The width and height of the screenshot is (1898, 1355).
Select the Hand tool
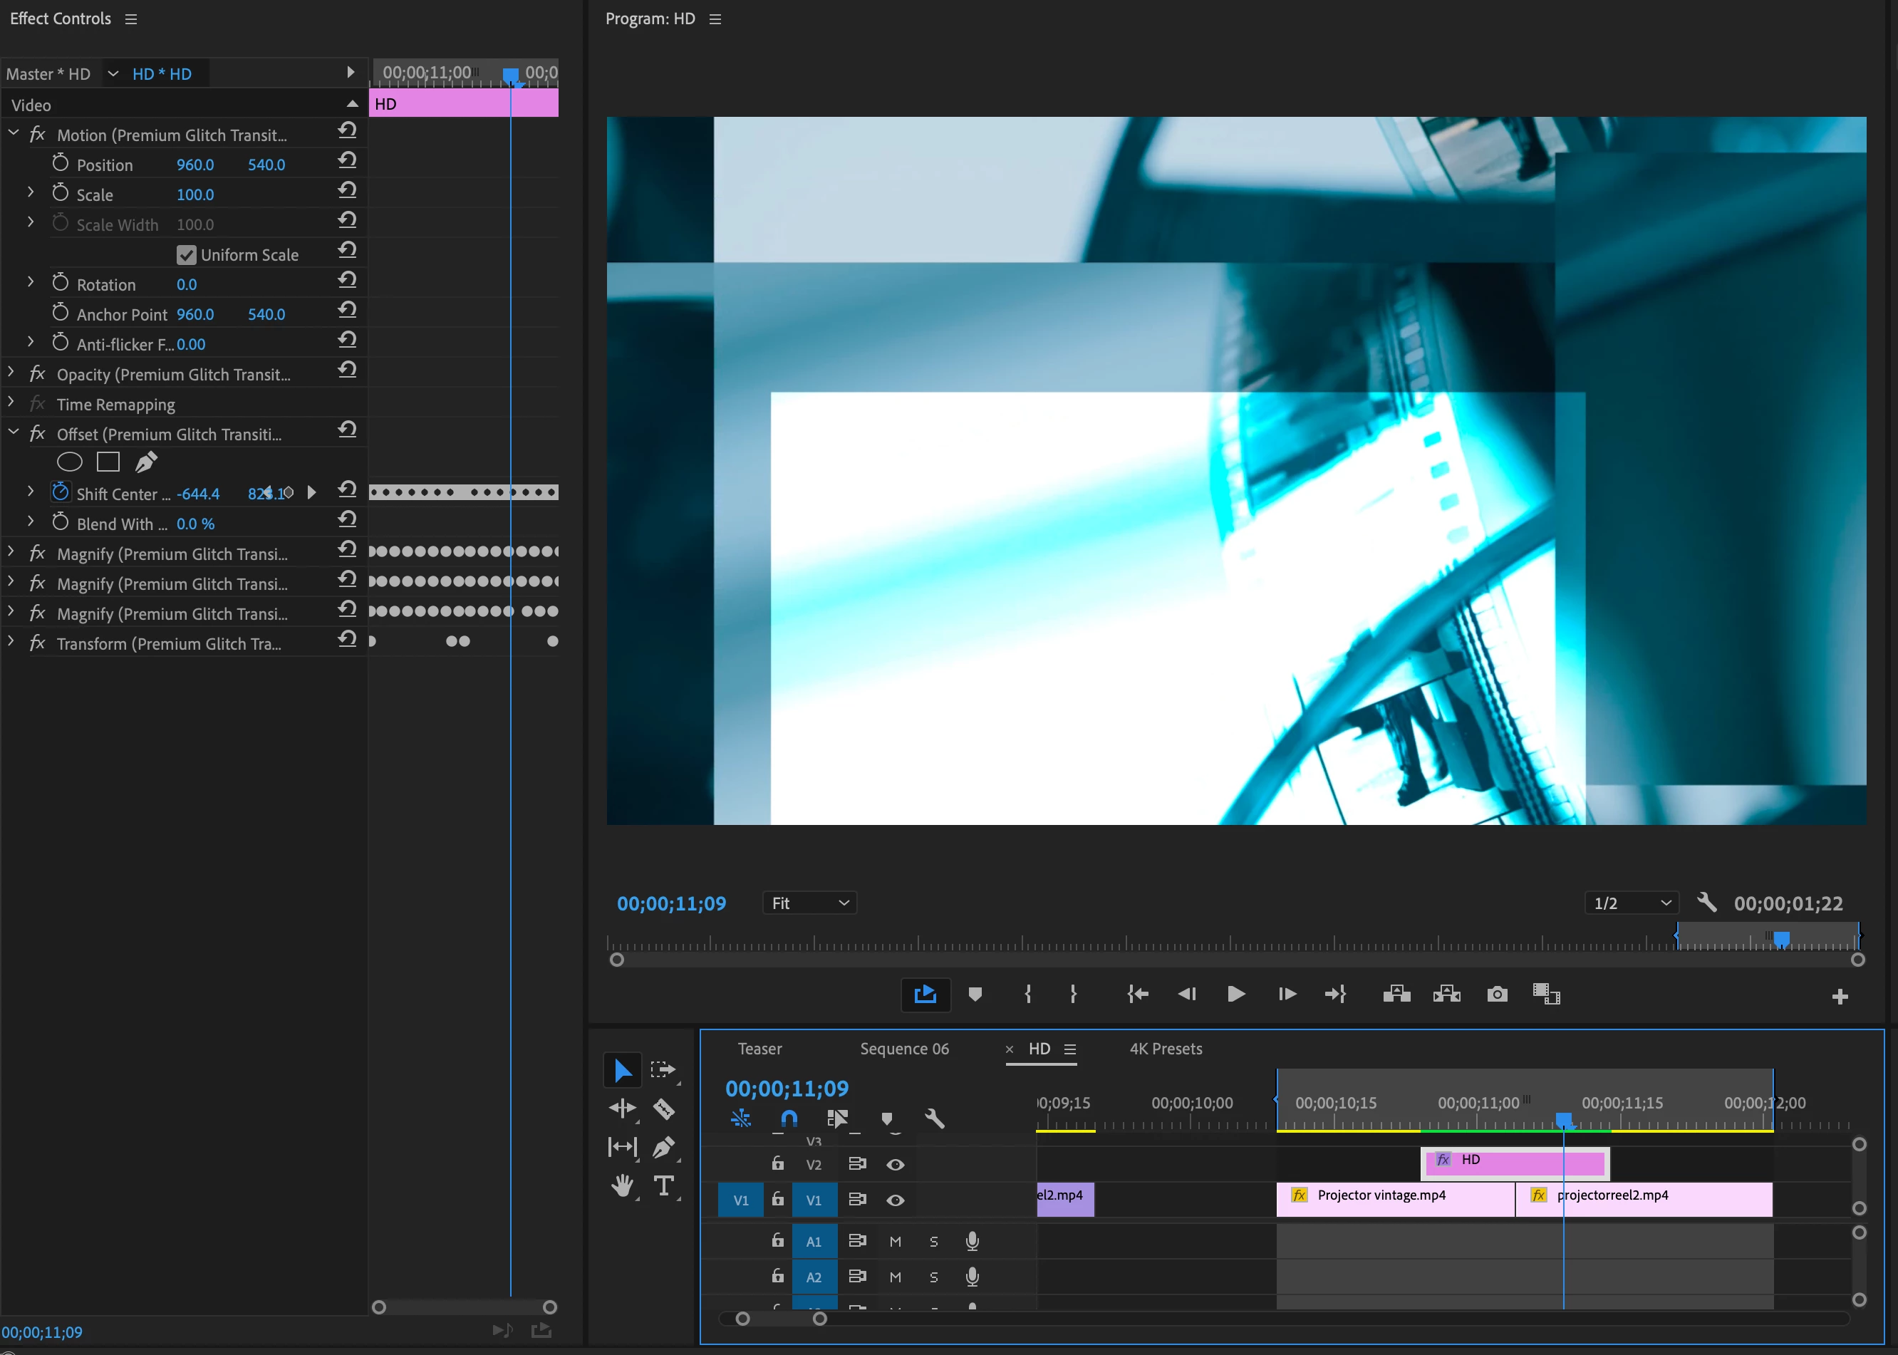click(621, 1185)
